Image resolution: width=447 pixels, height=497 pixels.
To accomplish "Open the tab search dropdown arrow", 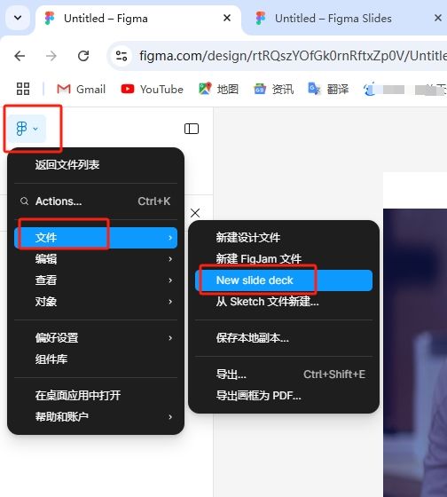I will [x=18, y=18].
